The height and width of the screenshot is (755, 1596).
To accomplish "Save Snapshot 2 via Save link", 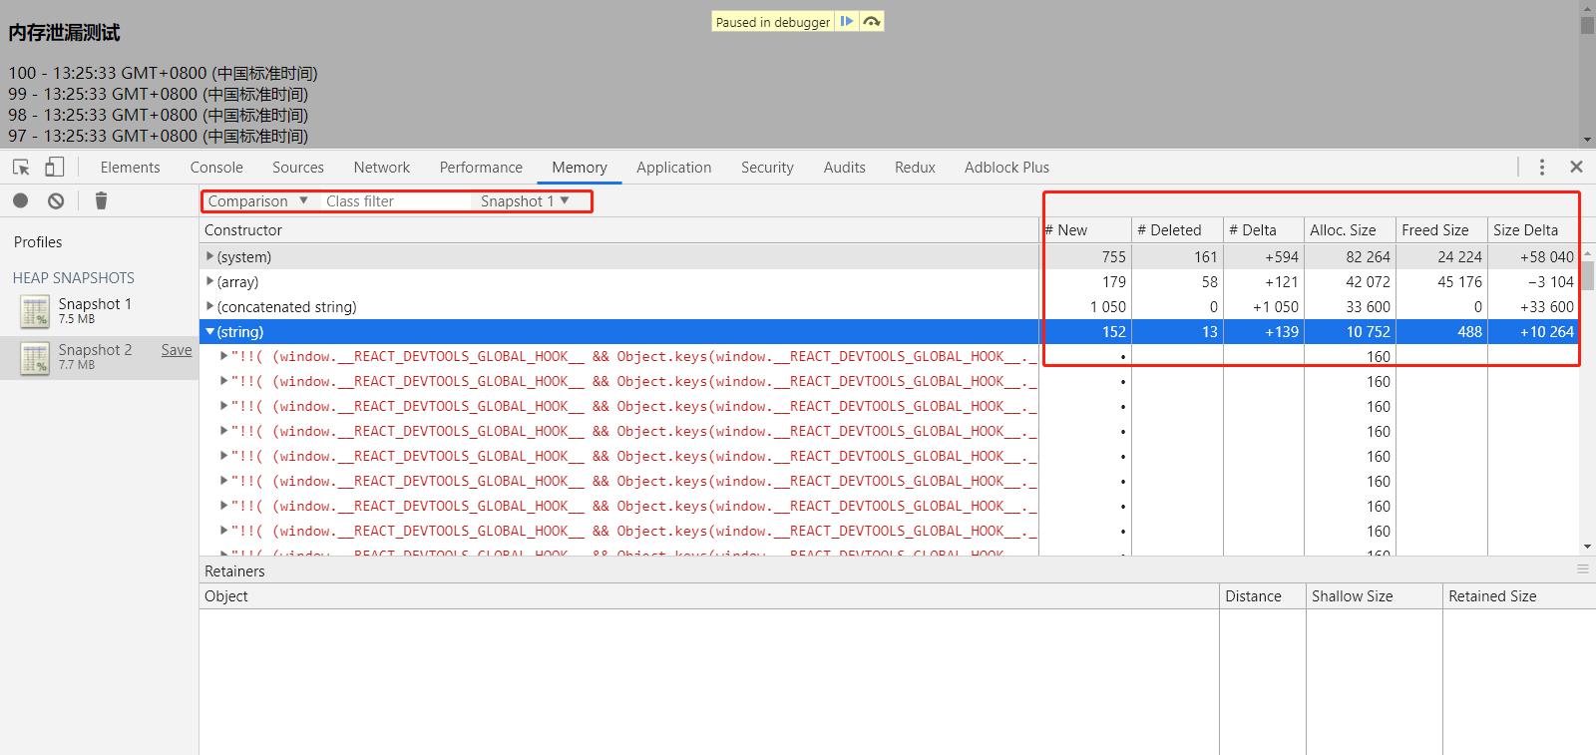I will (x=177, y=350).
